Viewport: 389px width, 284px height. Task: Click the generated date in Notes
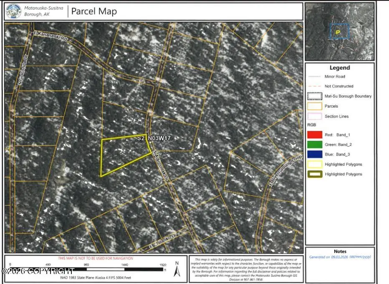point(340,257)
